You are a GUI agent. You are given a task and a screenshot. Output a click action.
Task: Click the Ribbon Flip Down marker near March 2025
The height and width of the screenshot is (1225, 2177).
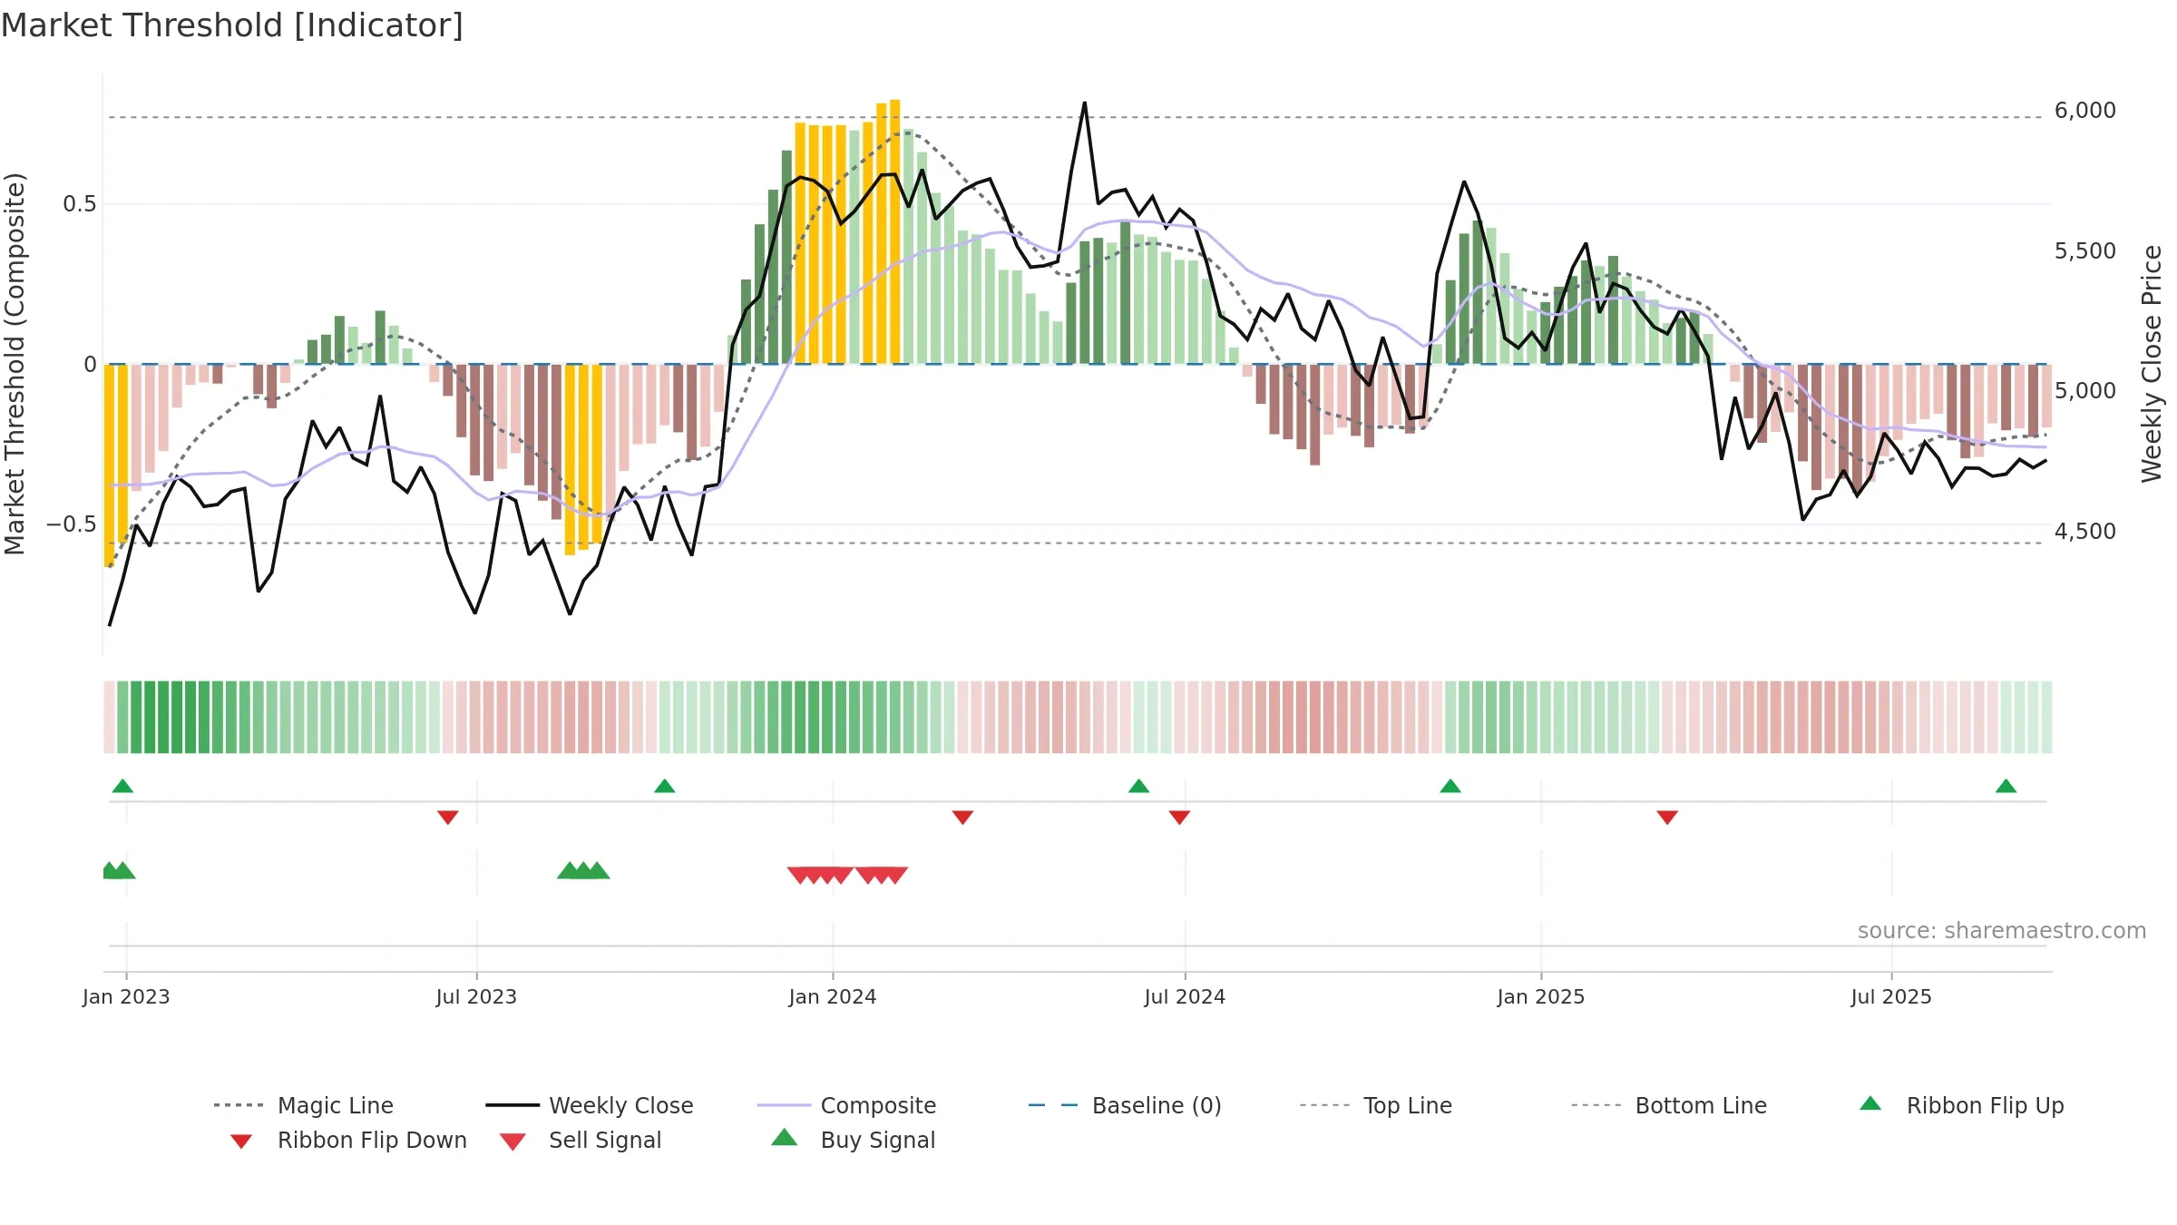[x=1667, y=818]
